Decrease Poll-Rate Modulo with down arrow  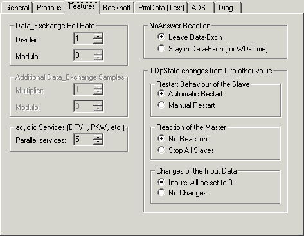coord(98,58)
